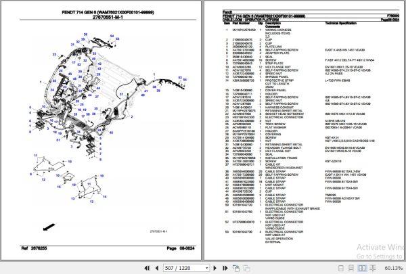Click the INSTALLATION FRAME description
406x274 pixels.
(x=281, y=158)
